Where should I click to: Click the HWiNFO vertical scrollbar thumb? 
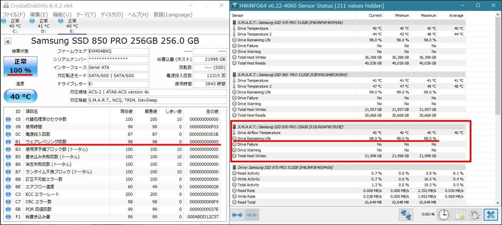(x=498, y=66)
